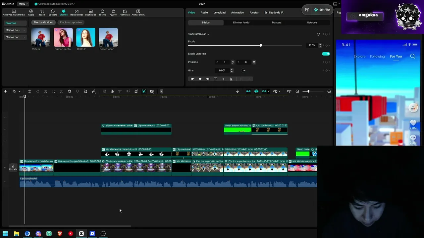Adjust the Girar rotation stepper
424x238 pixels.
(x=232, y=70)
